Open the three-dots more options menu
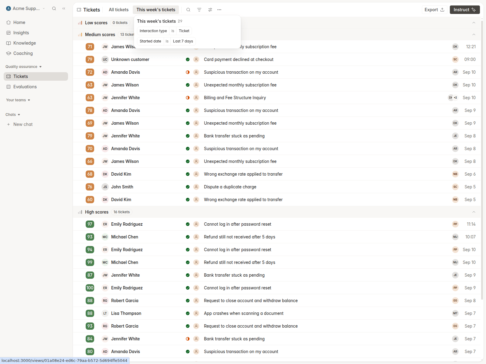Viewport: 486px width, 364px height. point(219,10)
